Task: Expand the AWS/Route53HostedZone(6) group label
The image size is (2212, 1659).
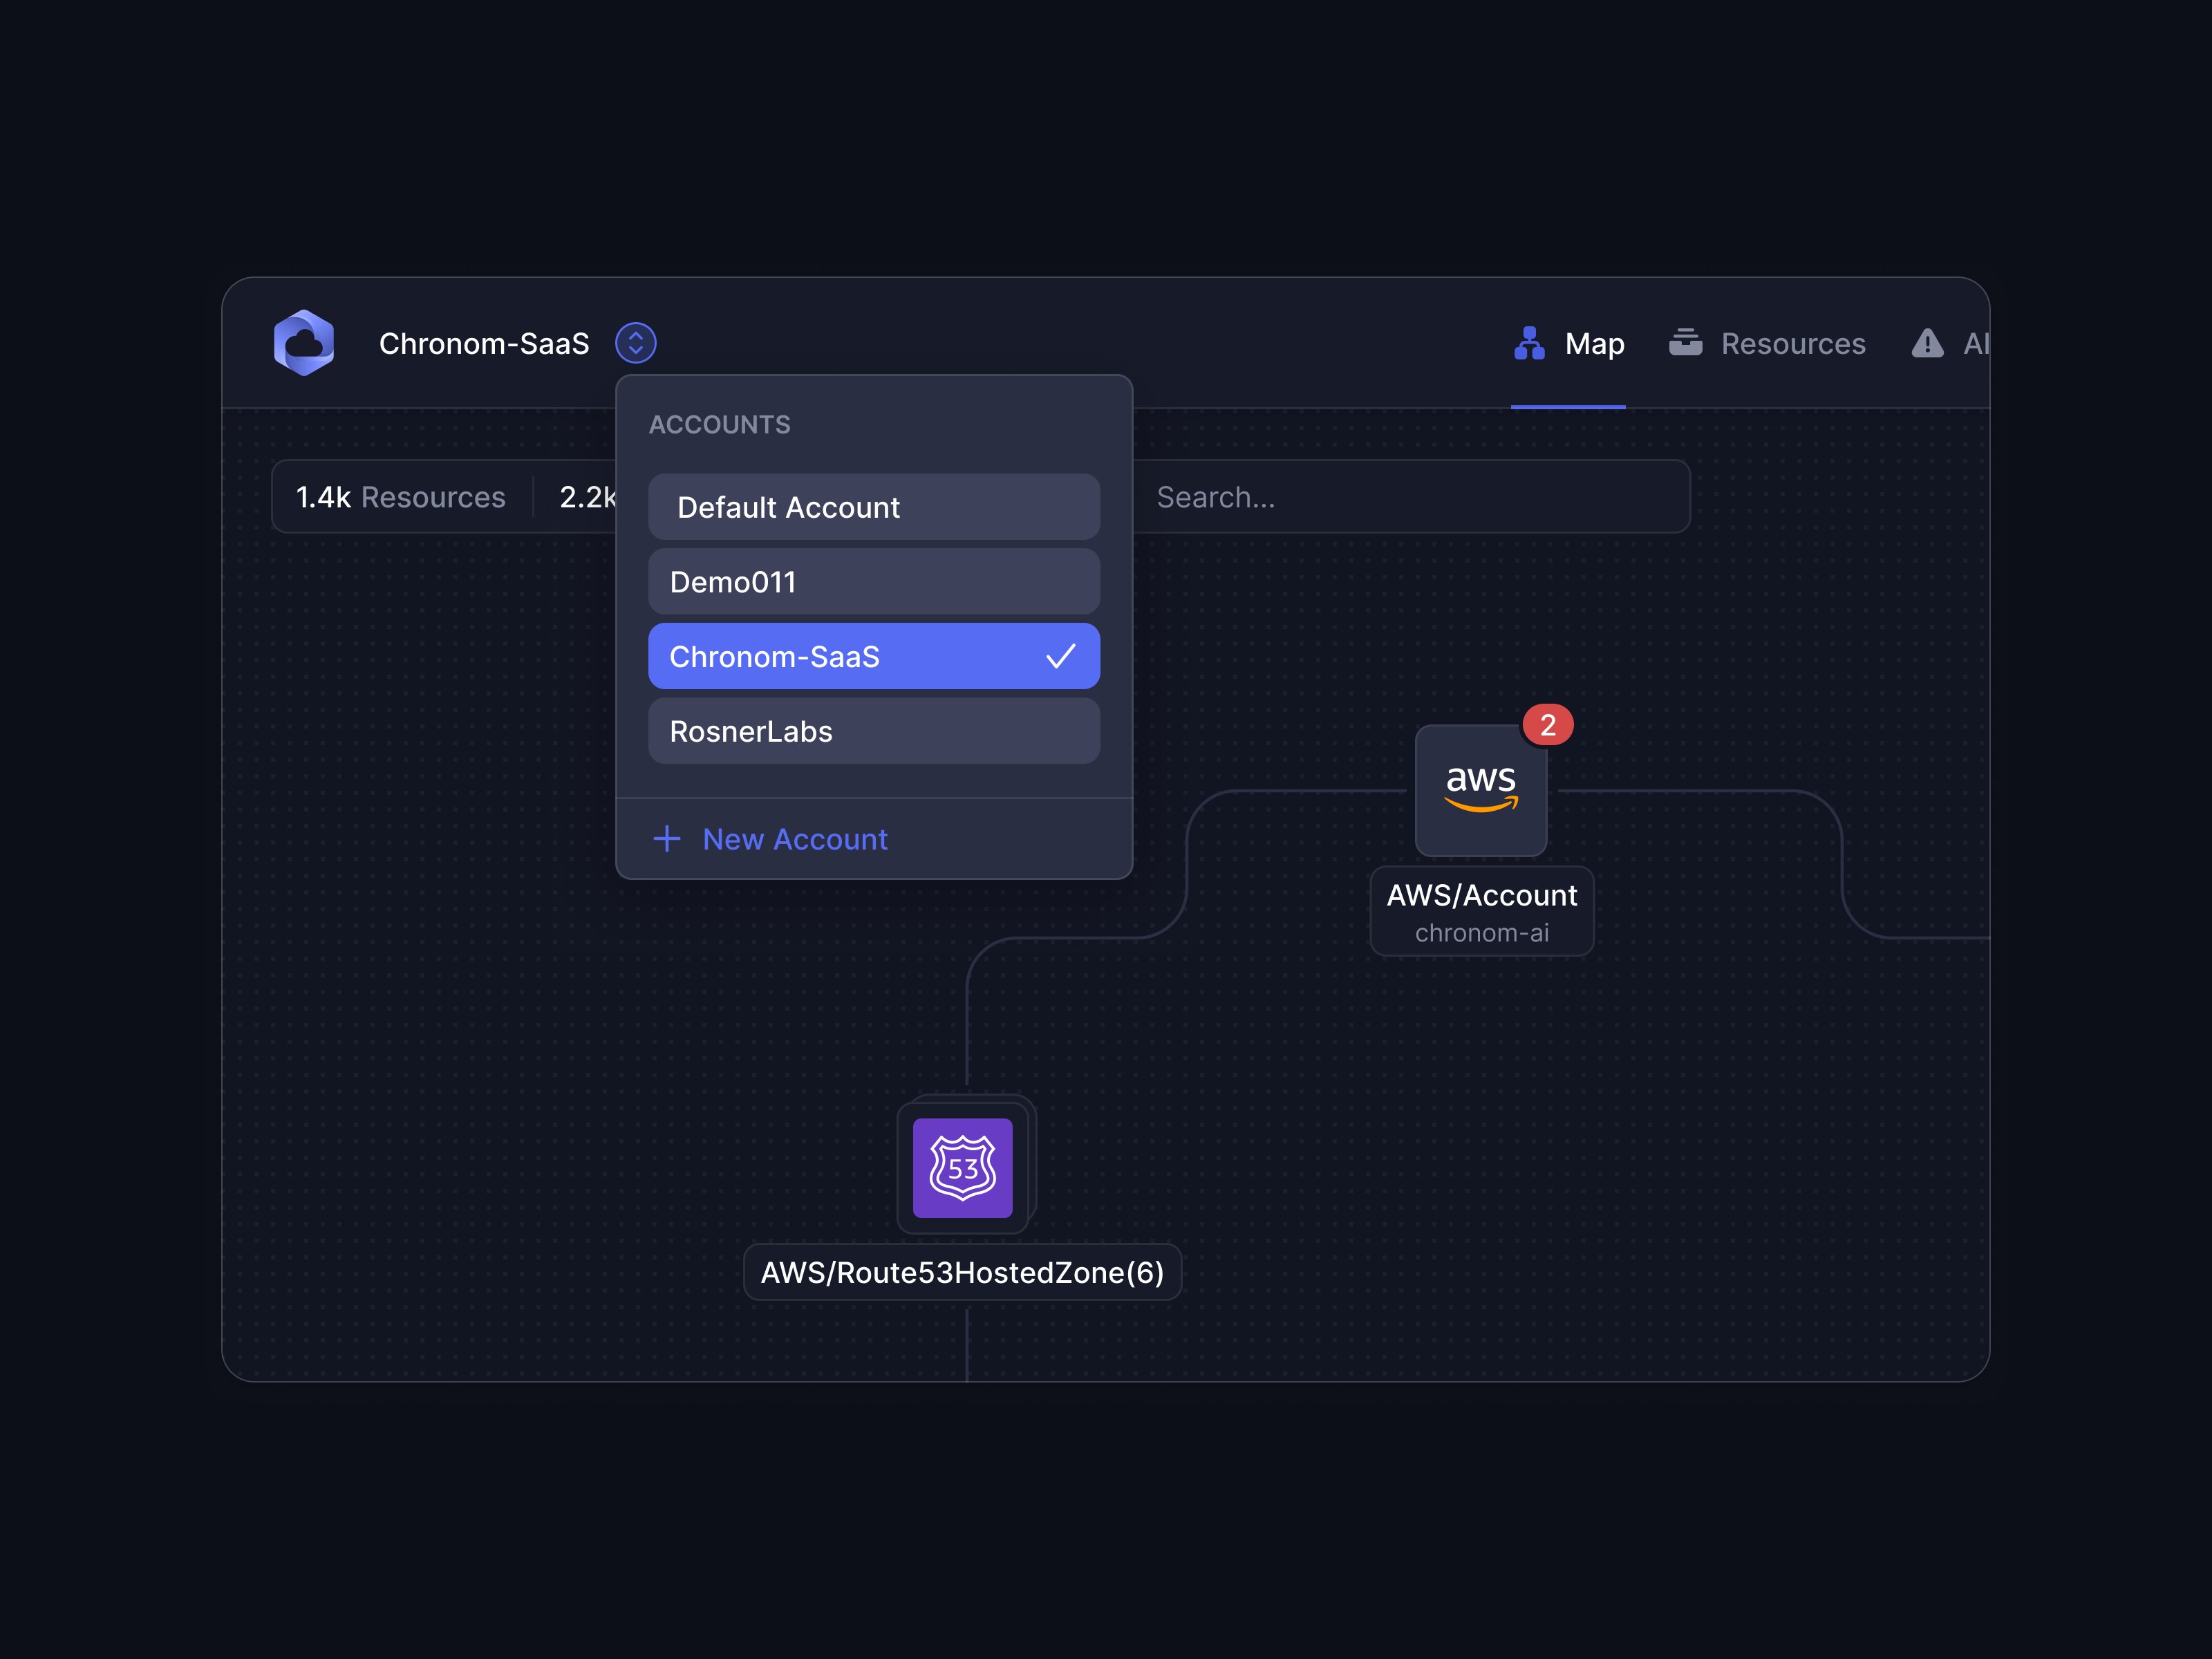Action: 962,1272
